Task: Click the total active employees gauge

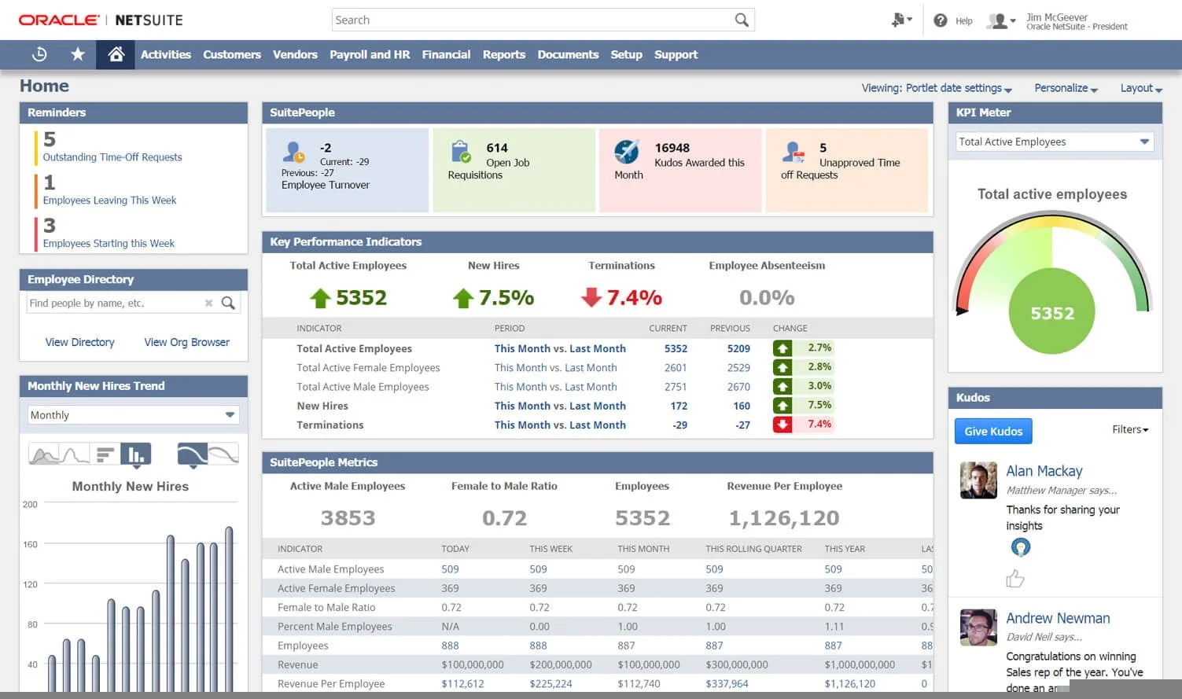Action: [x=1052, y=311]
